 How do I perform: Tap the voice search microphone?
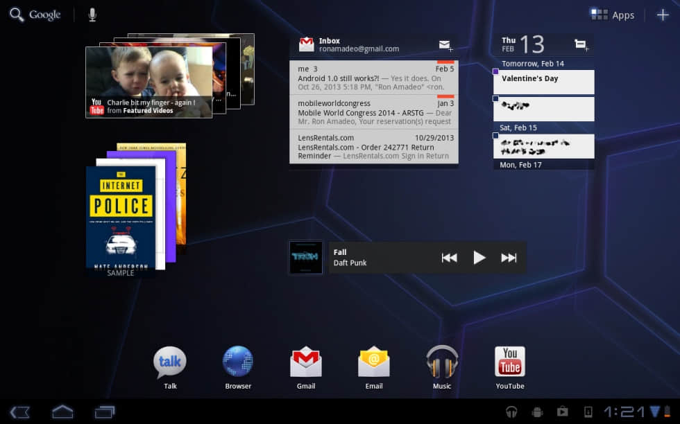tap(92, 15)
